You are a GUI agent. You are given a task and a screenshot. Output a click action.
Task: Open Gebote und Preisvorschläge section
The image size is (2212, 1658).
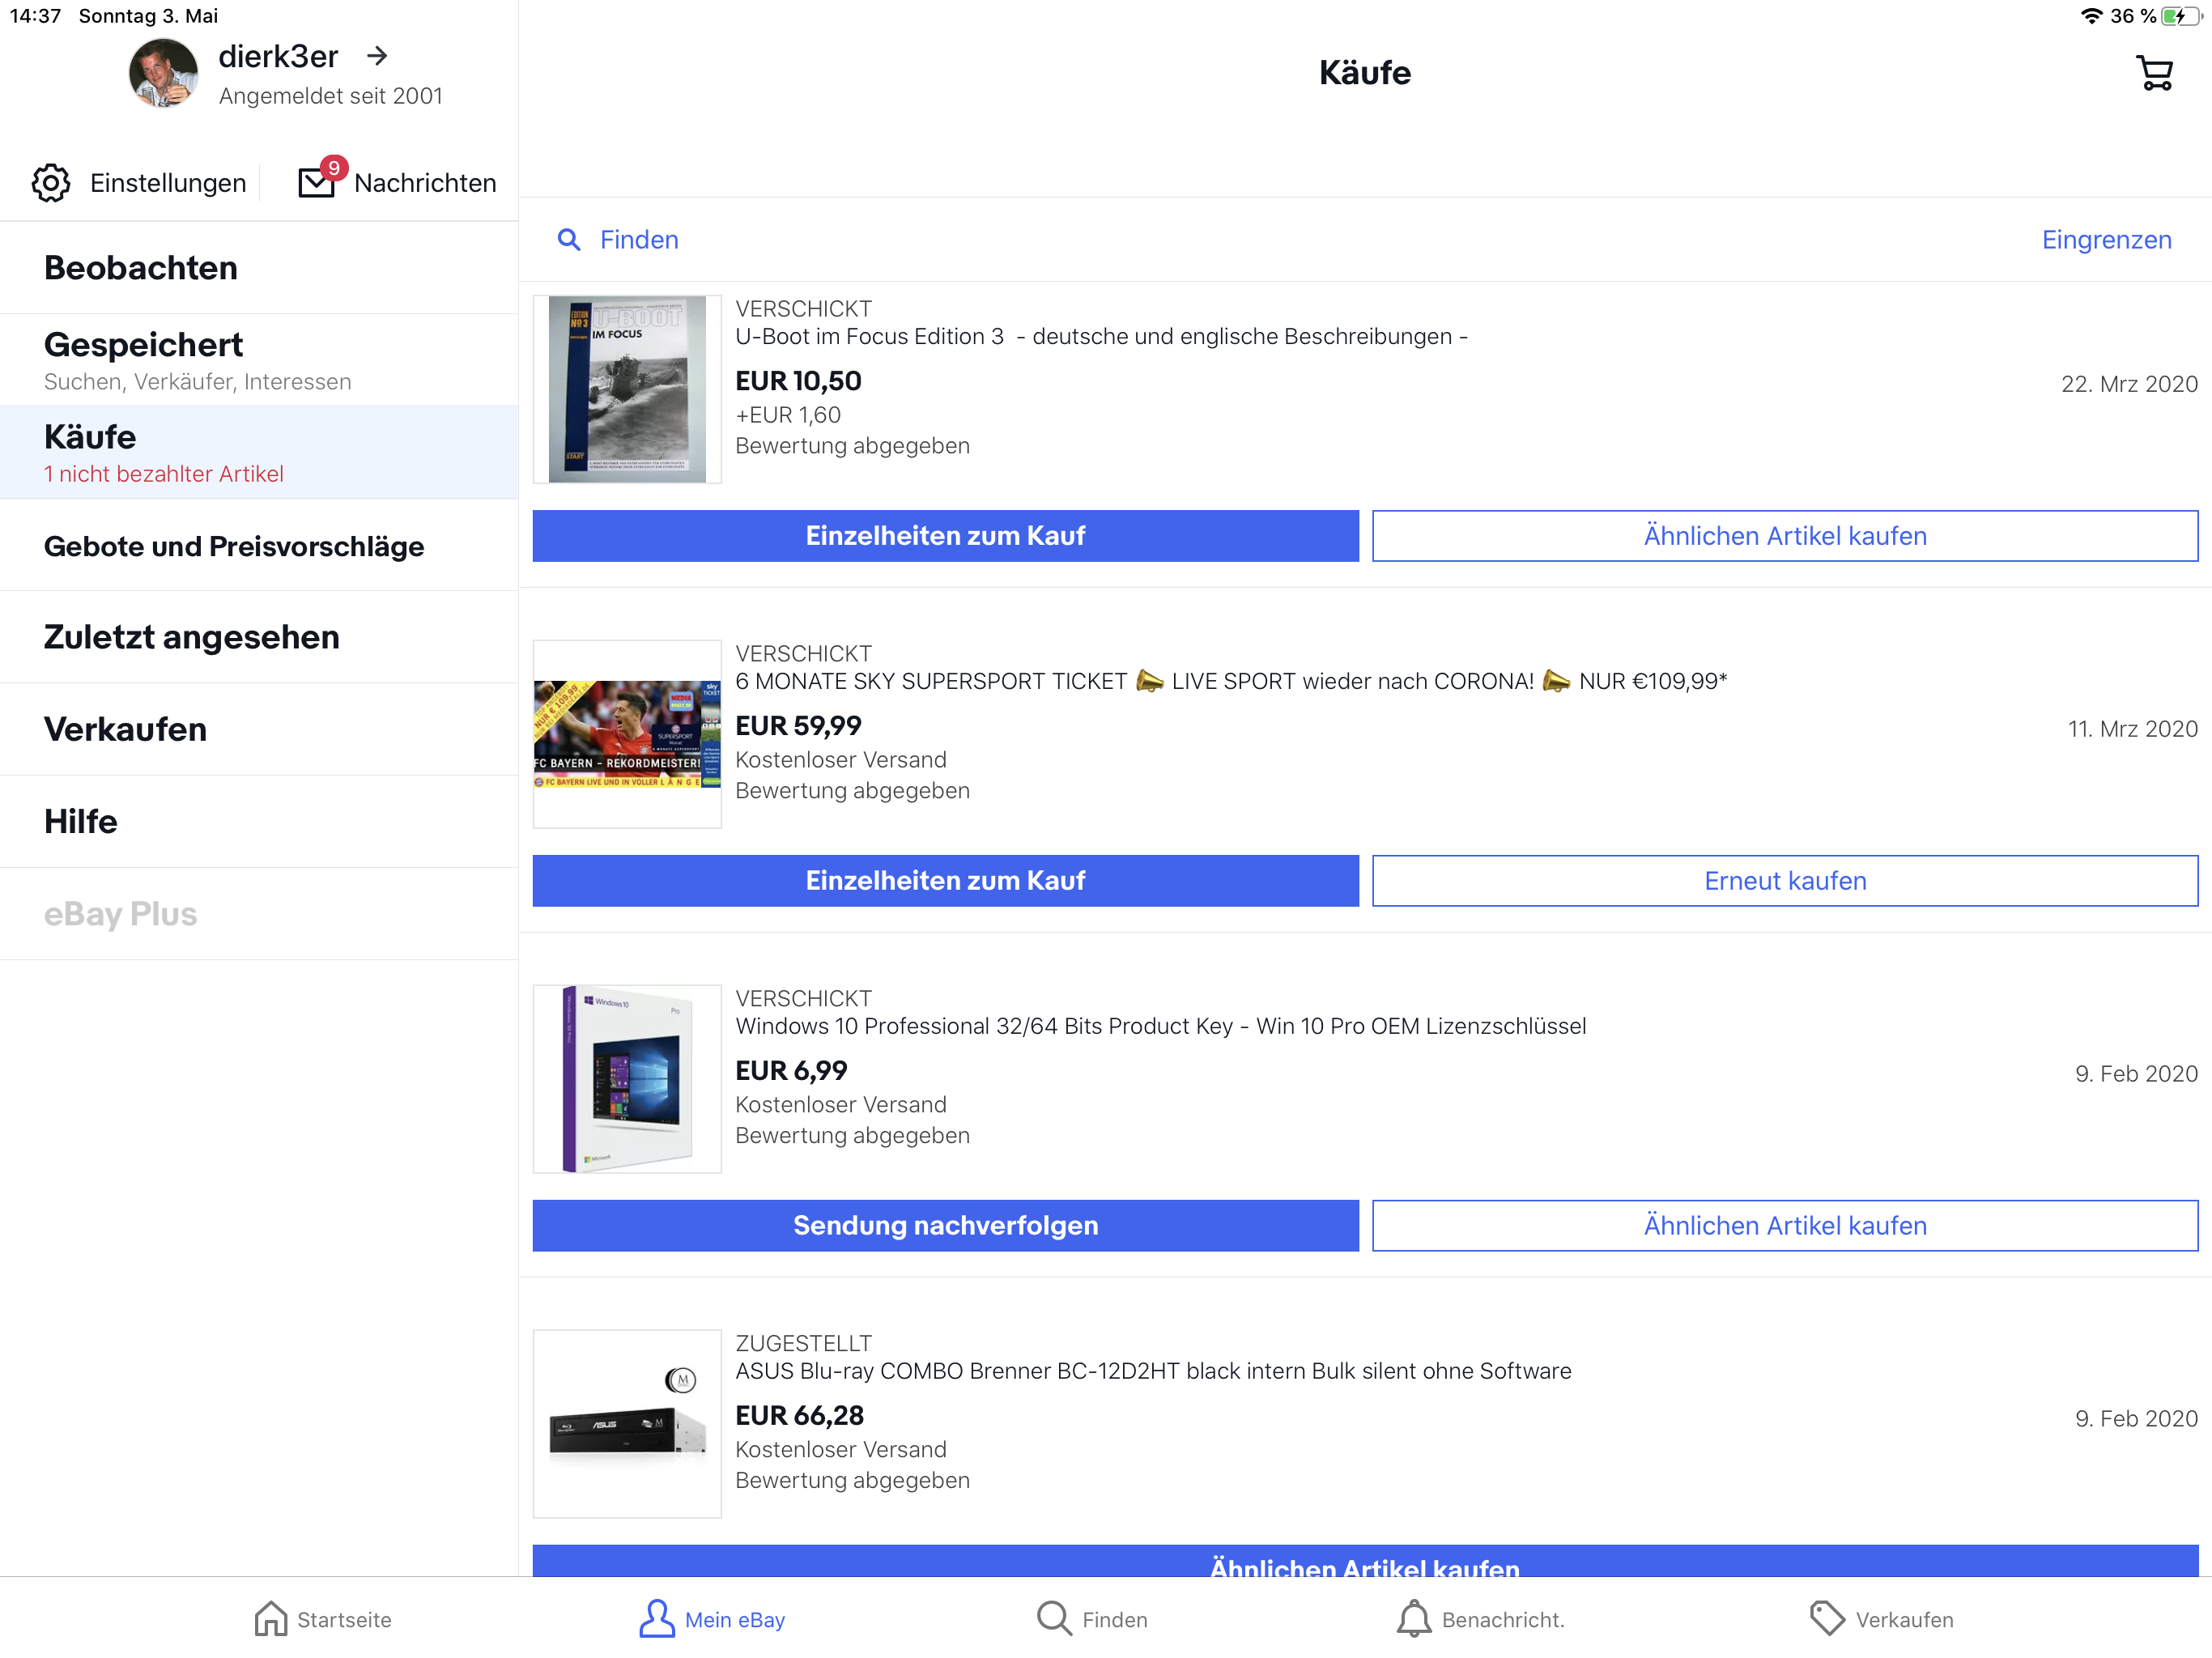coord(234,546)
